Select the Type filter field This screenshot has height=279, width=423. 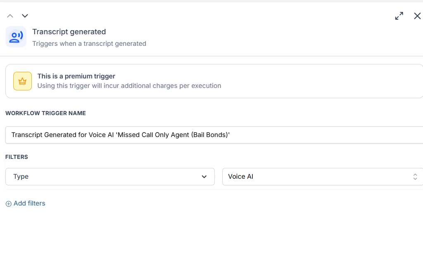click(x=110, y=177)
